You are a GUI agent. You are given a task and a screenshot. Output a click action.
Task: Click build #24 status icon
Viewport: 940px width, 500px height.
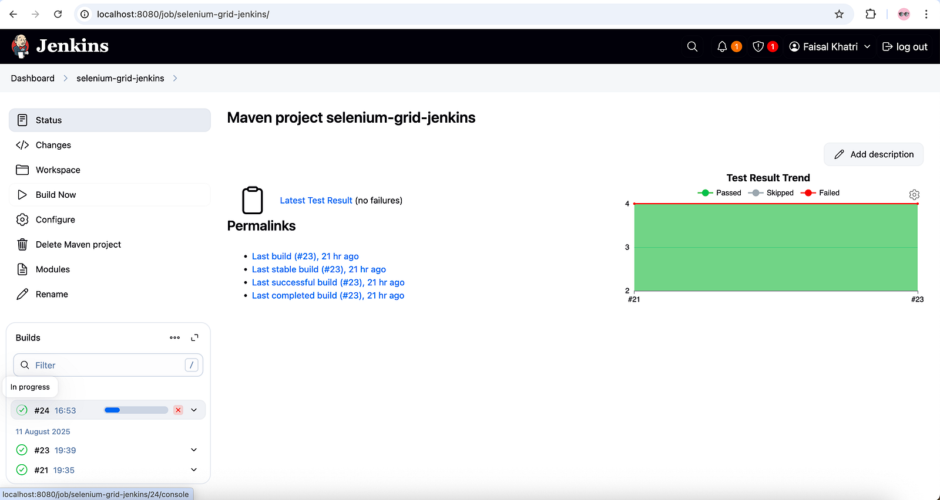tap(22, 410)
